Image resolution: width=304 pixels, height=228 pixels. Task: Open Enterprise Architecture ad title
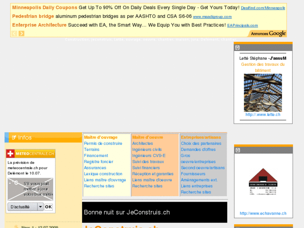click(39, 25)
